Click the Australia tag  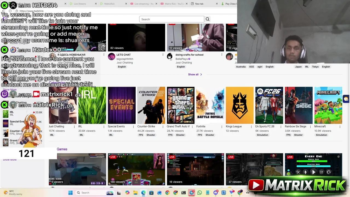(x=241, y=67)
